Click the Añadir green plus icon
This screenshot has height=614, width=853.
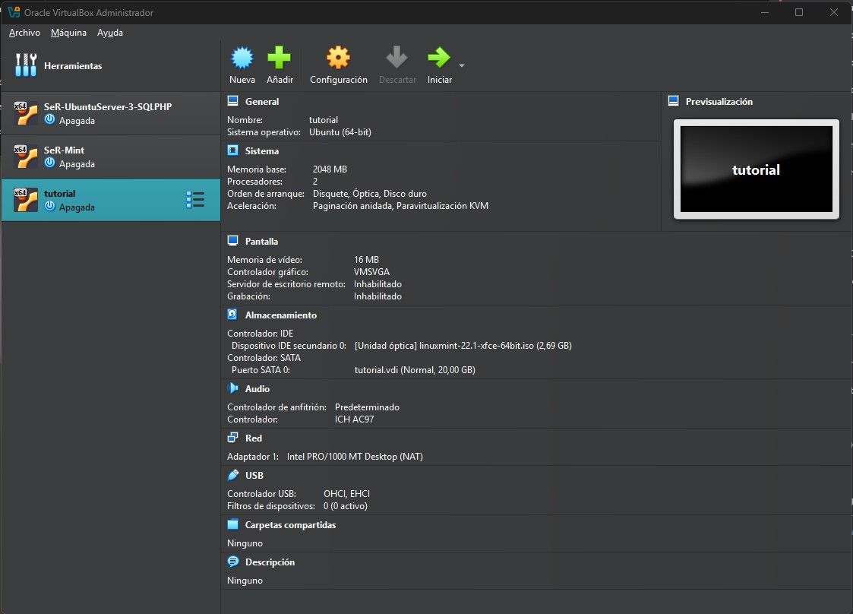pyautogui.click(x=279, y=58)
